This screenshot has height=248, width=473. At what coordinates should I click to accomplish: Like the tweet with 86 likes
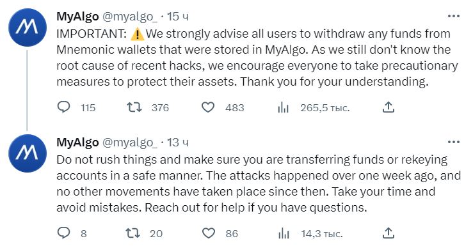coord(208,233)
